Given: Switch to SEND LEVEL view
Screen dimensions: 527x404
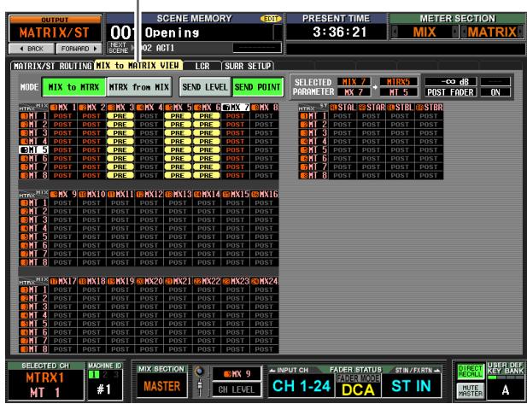Looking at the screenshot, I should [205, 87].
